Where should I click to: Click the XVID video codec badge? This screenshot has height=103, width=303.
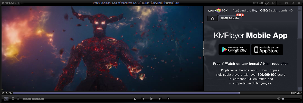pos(27,99)
